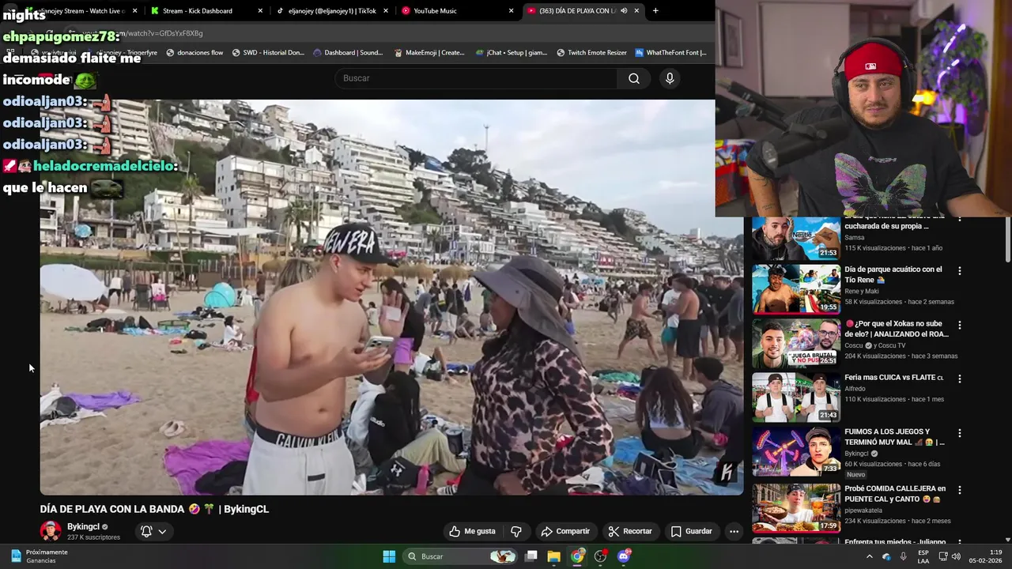Open File Explorer from taskbar

(553, 556)
